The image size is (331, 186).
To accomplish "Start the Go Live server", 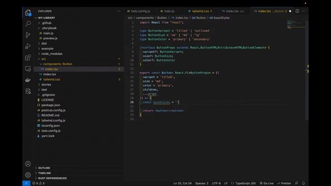I will coord(266,183).
